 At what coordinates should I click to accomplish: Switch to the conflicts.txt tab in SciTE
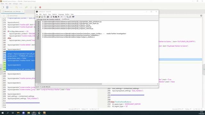click(65, 19)
